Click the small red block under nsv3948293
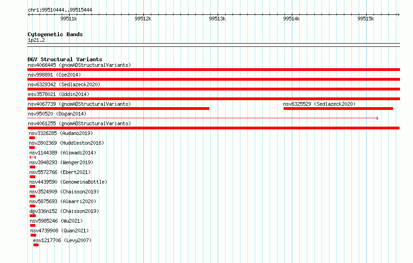The height and width of the screenshot is (263, 413). (32, 167)
